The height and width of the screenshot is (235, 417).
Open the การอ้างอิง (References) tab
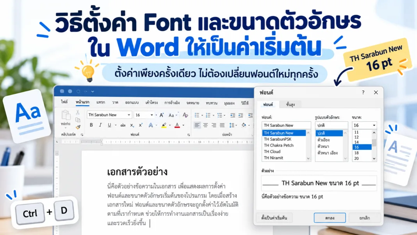point(172,102)
